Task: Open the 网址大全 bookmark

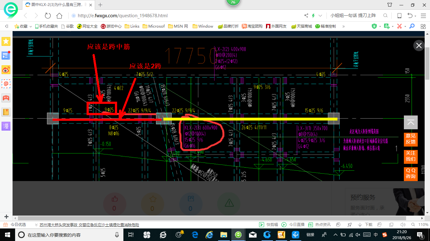Action: tap(87, 26)
